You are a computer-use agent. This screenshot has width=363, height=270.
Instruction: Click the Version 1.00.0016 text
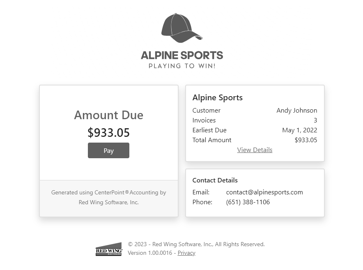tap(150, 253)
